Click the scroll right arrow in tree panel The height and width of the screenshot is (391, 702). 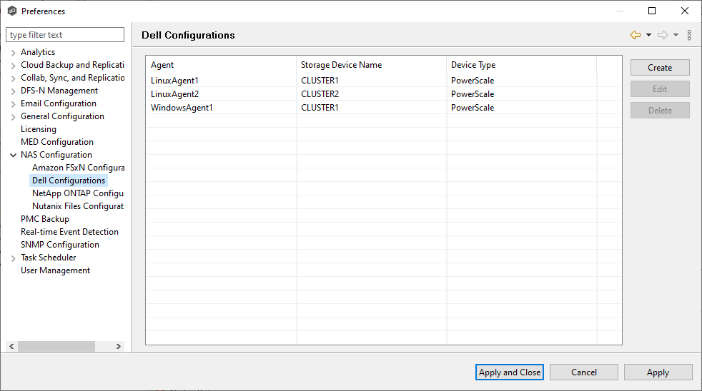[x=119, y=346]
